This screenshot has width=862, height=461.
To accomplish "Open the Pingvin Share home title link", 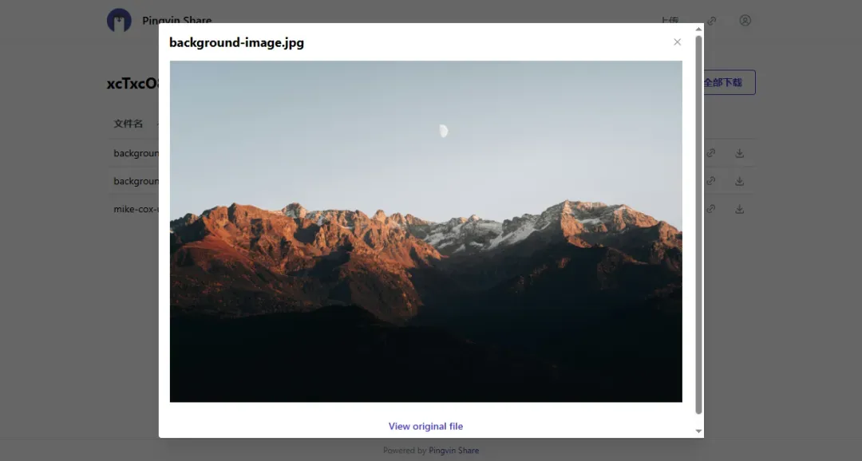I will point(176,20).
